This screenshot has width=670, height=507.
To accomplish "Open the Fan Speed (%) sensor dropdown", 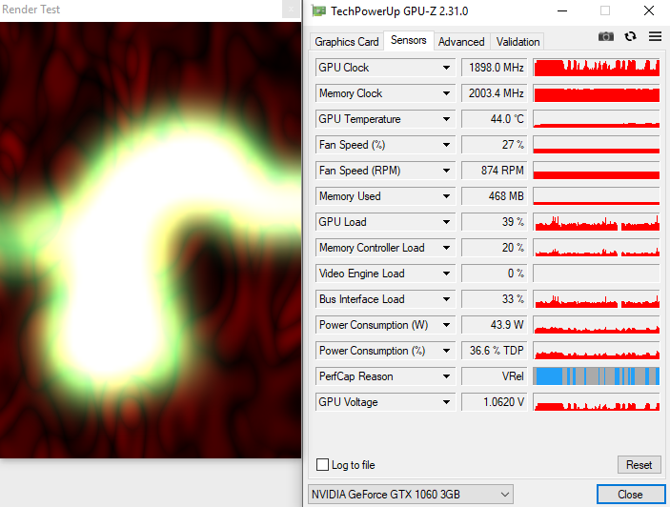I will (x=446, y=145).
